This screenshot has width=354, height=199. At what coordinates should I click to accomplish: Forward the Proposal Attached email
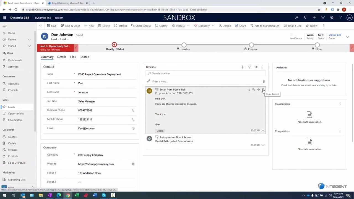pos(258,90)
